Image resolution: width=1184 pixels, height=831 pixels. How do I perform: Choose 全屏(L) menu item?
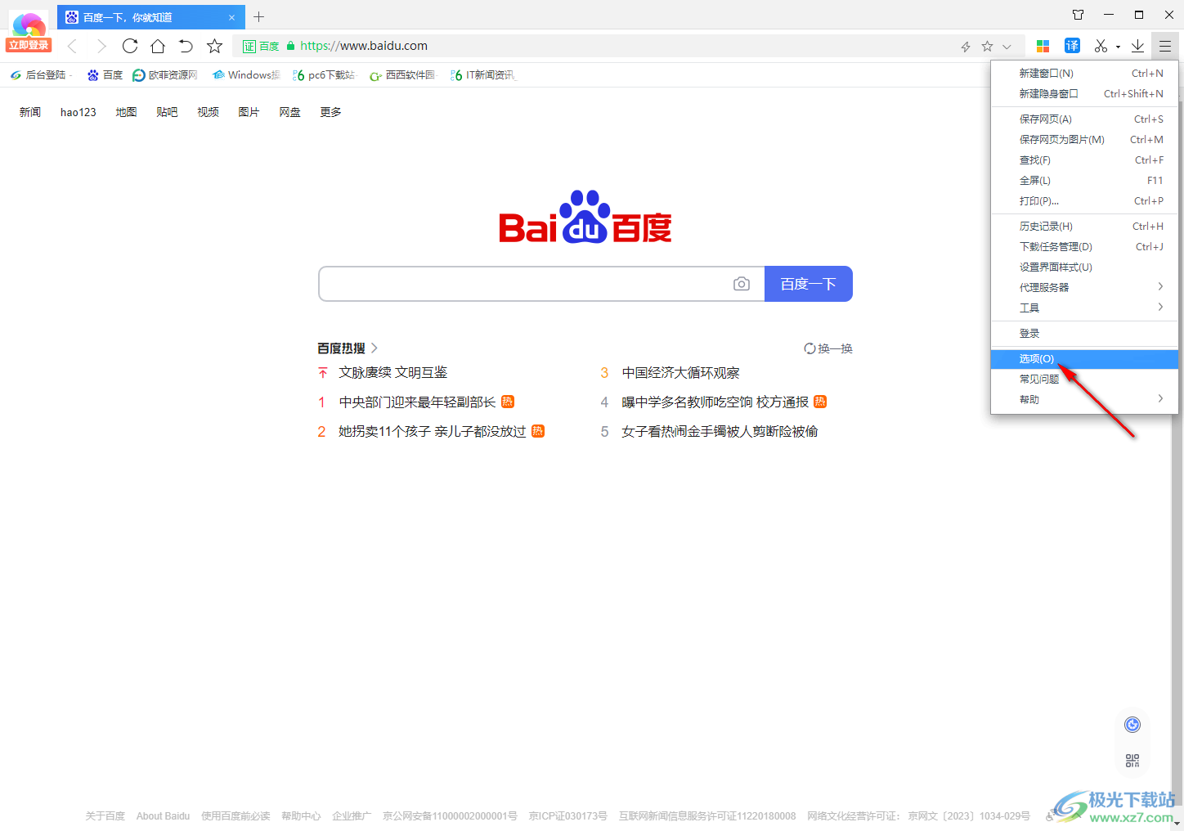click(1084, 180)
